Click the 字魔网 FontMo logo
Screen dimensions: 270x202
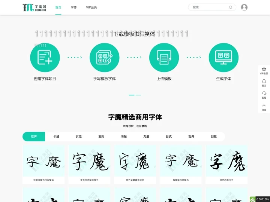[x=34, y=7]
